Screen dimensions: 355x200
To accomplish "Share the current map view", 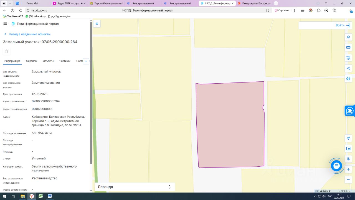I will pos(348,68).
